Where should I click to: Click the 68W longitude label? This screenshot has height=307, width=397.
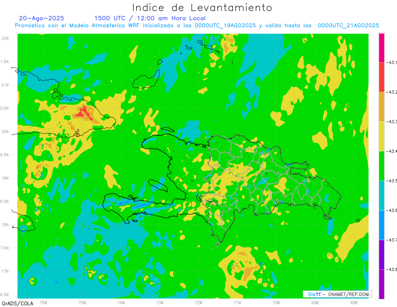click(354, 302)
